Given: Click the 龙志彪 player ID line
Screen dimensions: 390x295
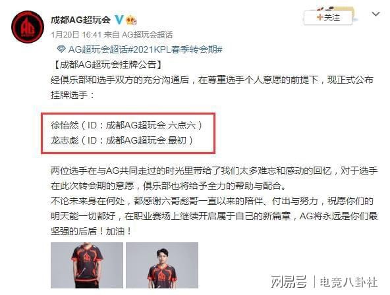Looking at the screenshot, I should 122,140.
